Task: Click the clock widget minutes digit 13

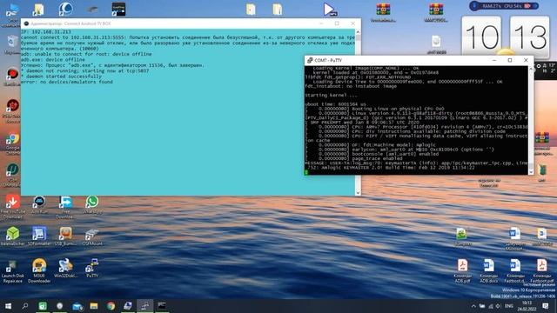Action: (529, 37)
